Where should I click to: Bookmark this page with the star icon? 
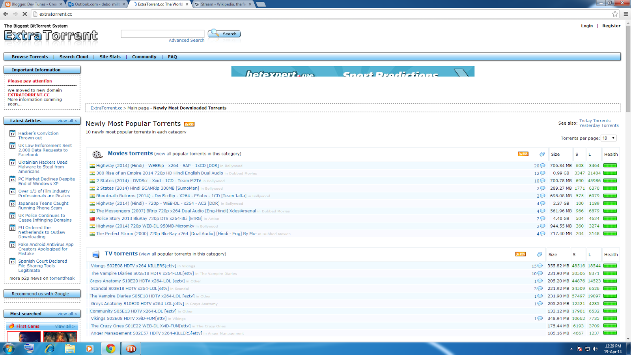pos(615,14)
